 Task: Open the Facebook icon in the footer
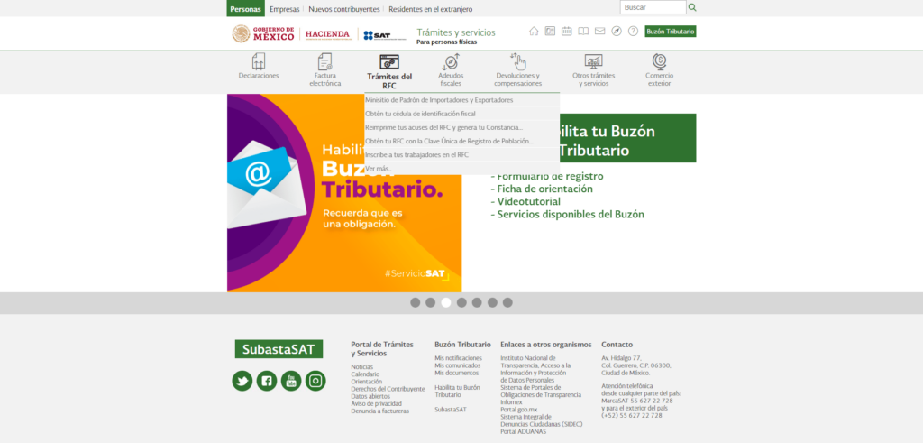pyautogui.click(x=267, y=381)
